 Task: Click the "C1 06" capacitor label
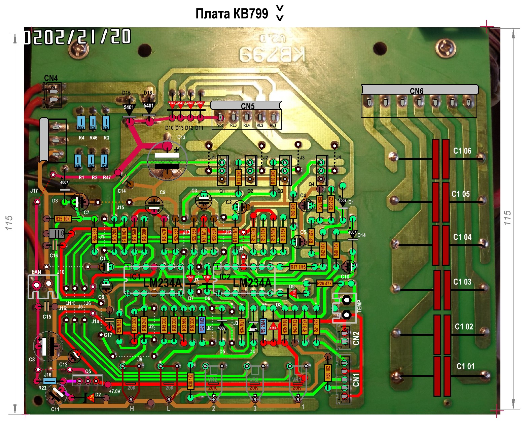coord(462,151)
